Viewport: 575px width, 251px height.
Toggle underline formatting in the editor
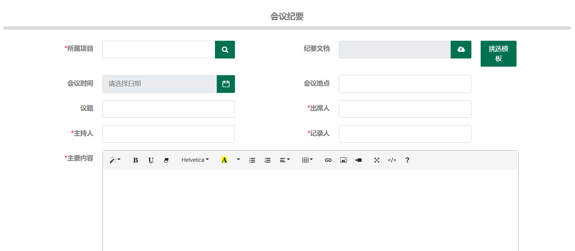coord(151,160)
